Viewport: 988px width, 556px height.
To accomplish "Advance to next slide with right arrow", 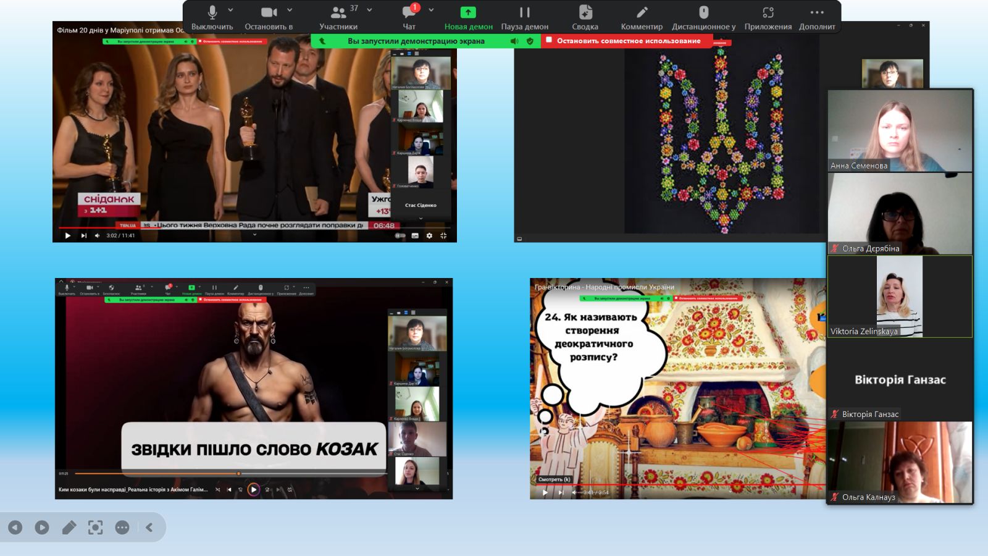I will click(42, 528).
